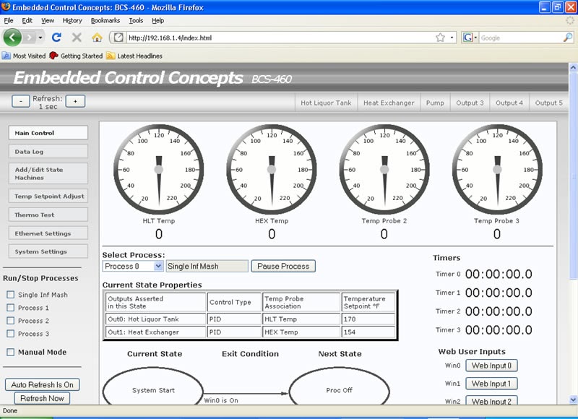Click the Latest Headlines feed icon

pyautogui.click(x=111, y=56)
